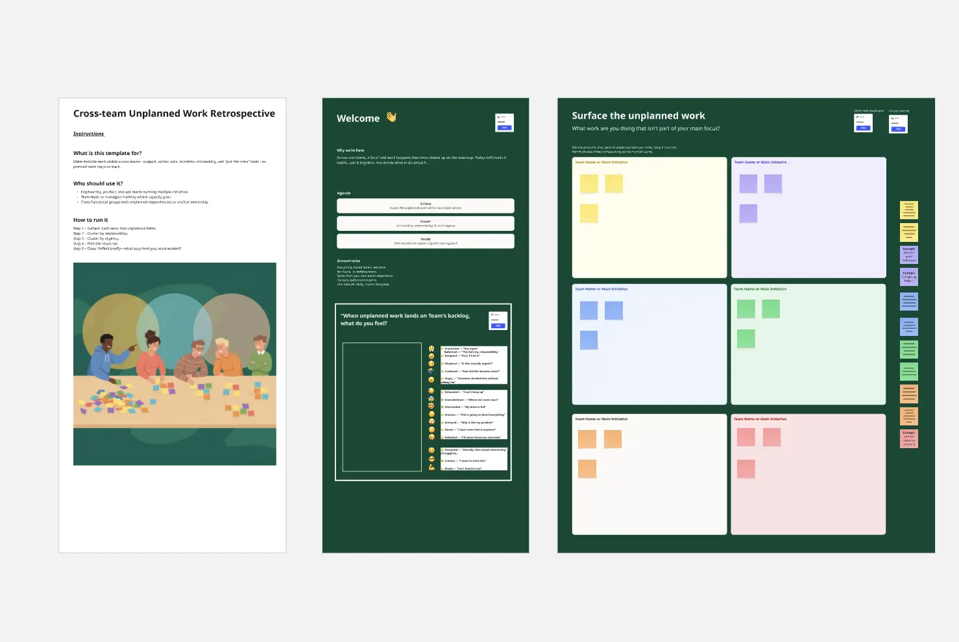Open the Group sharing timer widget

[898, 124]
